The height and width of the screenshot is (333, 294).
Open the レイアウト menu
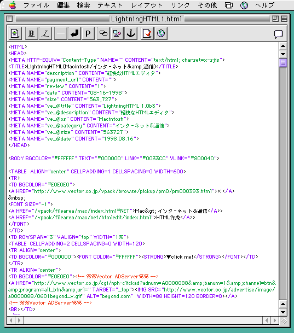tap(147, 5)
